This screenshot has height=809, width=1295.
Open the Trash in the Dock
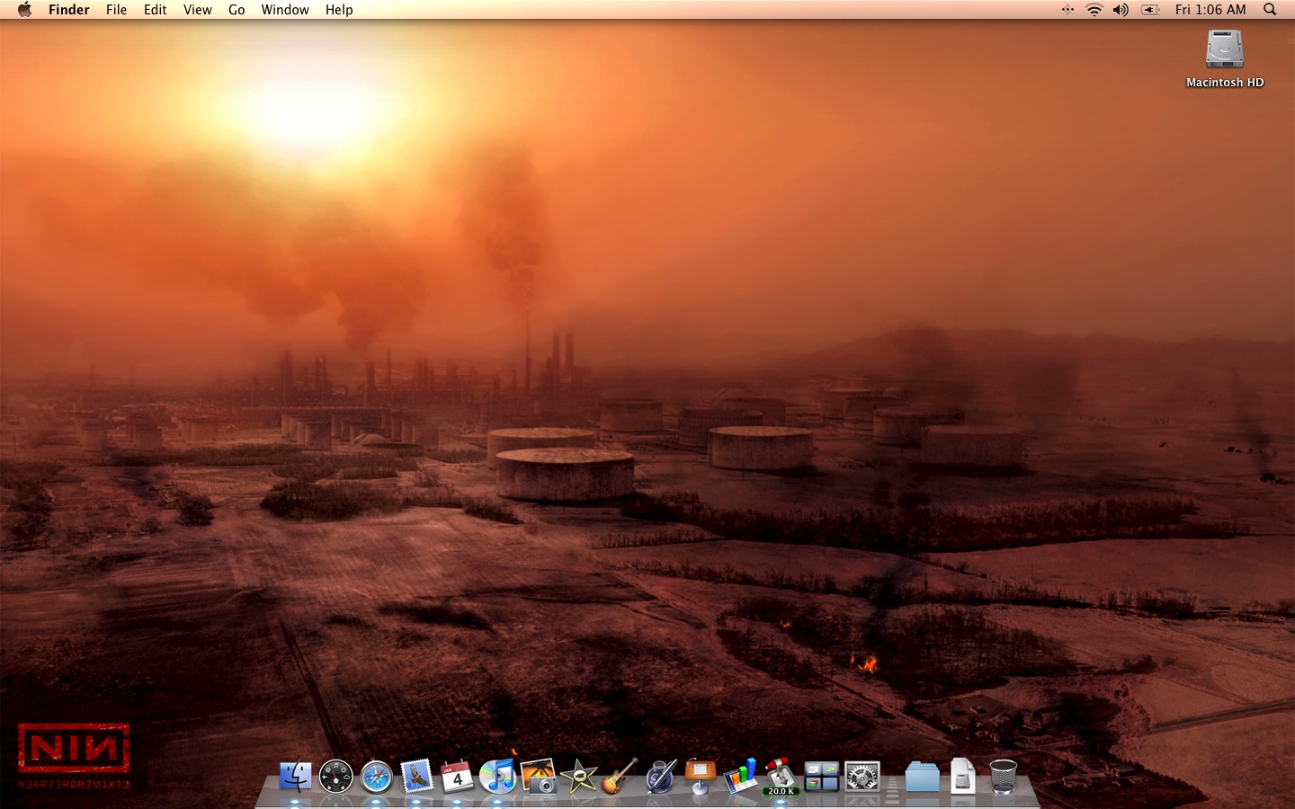1003,776
